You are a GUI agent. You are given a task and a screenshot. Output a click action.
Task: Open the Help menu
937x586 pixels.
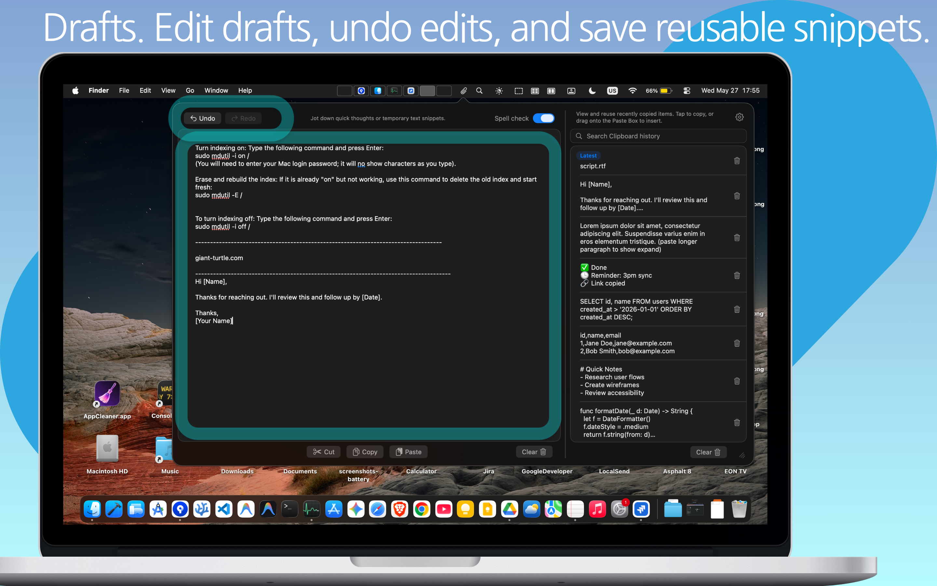[245, 91]
